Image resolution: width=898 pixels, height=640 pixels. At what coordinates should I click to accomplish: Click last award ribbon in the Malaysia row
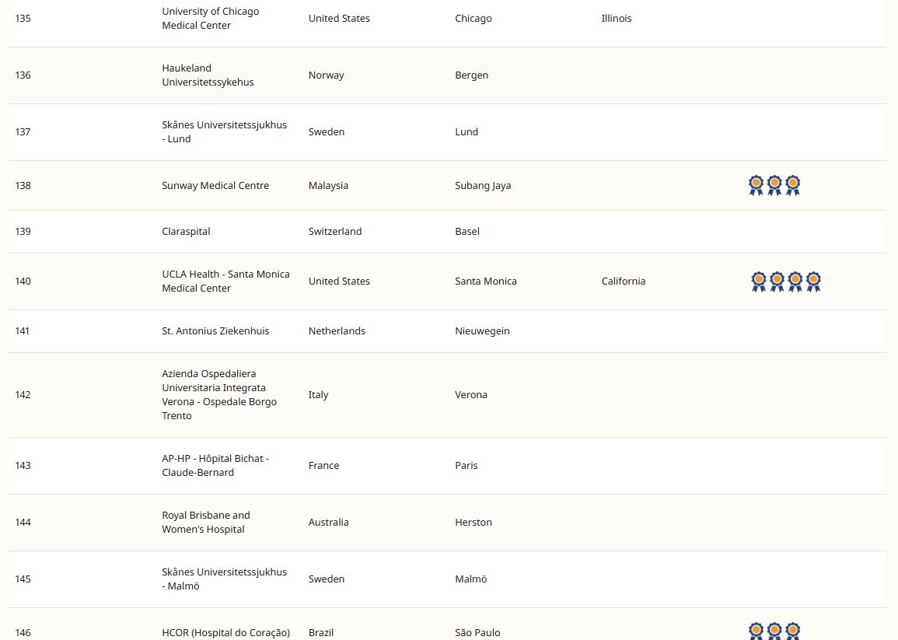792,185
